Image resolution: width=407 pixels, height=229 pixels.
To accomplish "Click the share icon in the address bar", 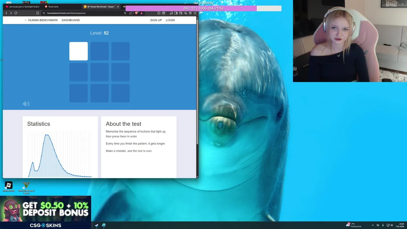I will click(130, 13).
